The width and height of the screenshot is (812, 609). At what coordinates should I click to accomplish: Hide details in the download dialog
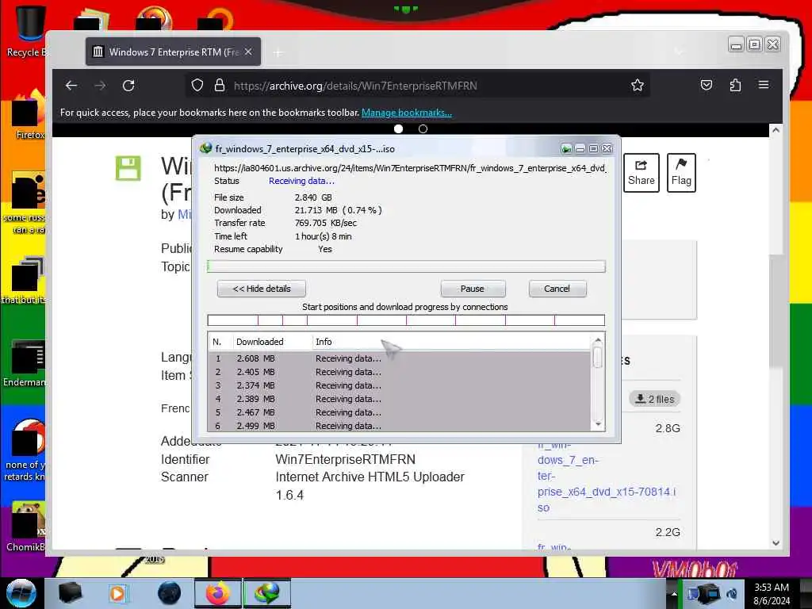pos(262,289)
